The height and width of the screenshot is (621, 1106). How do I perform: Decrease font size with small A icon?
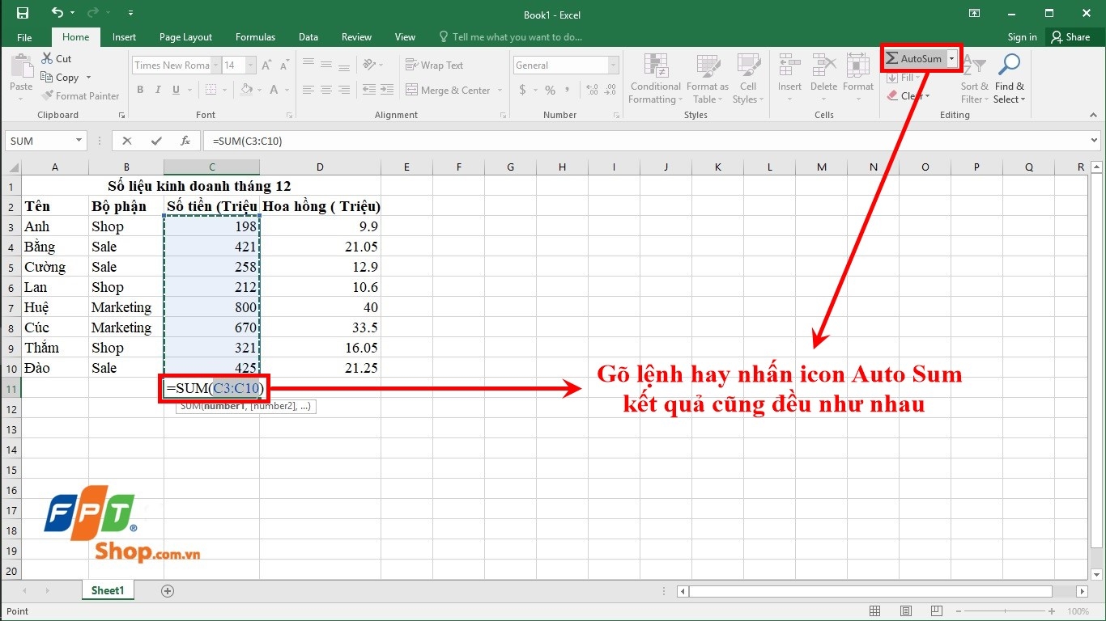[284, 65]
